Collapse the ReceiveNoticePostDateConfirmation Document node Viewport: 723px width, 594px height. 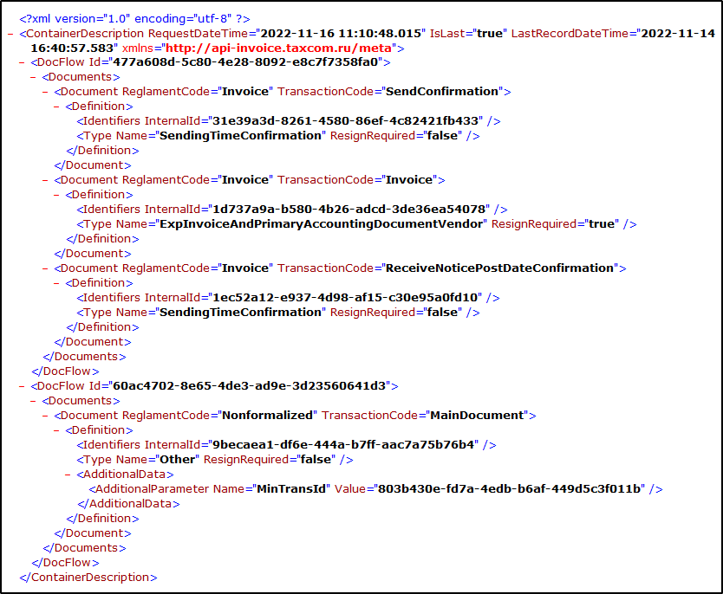[x=45, y=268]
